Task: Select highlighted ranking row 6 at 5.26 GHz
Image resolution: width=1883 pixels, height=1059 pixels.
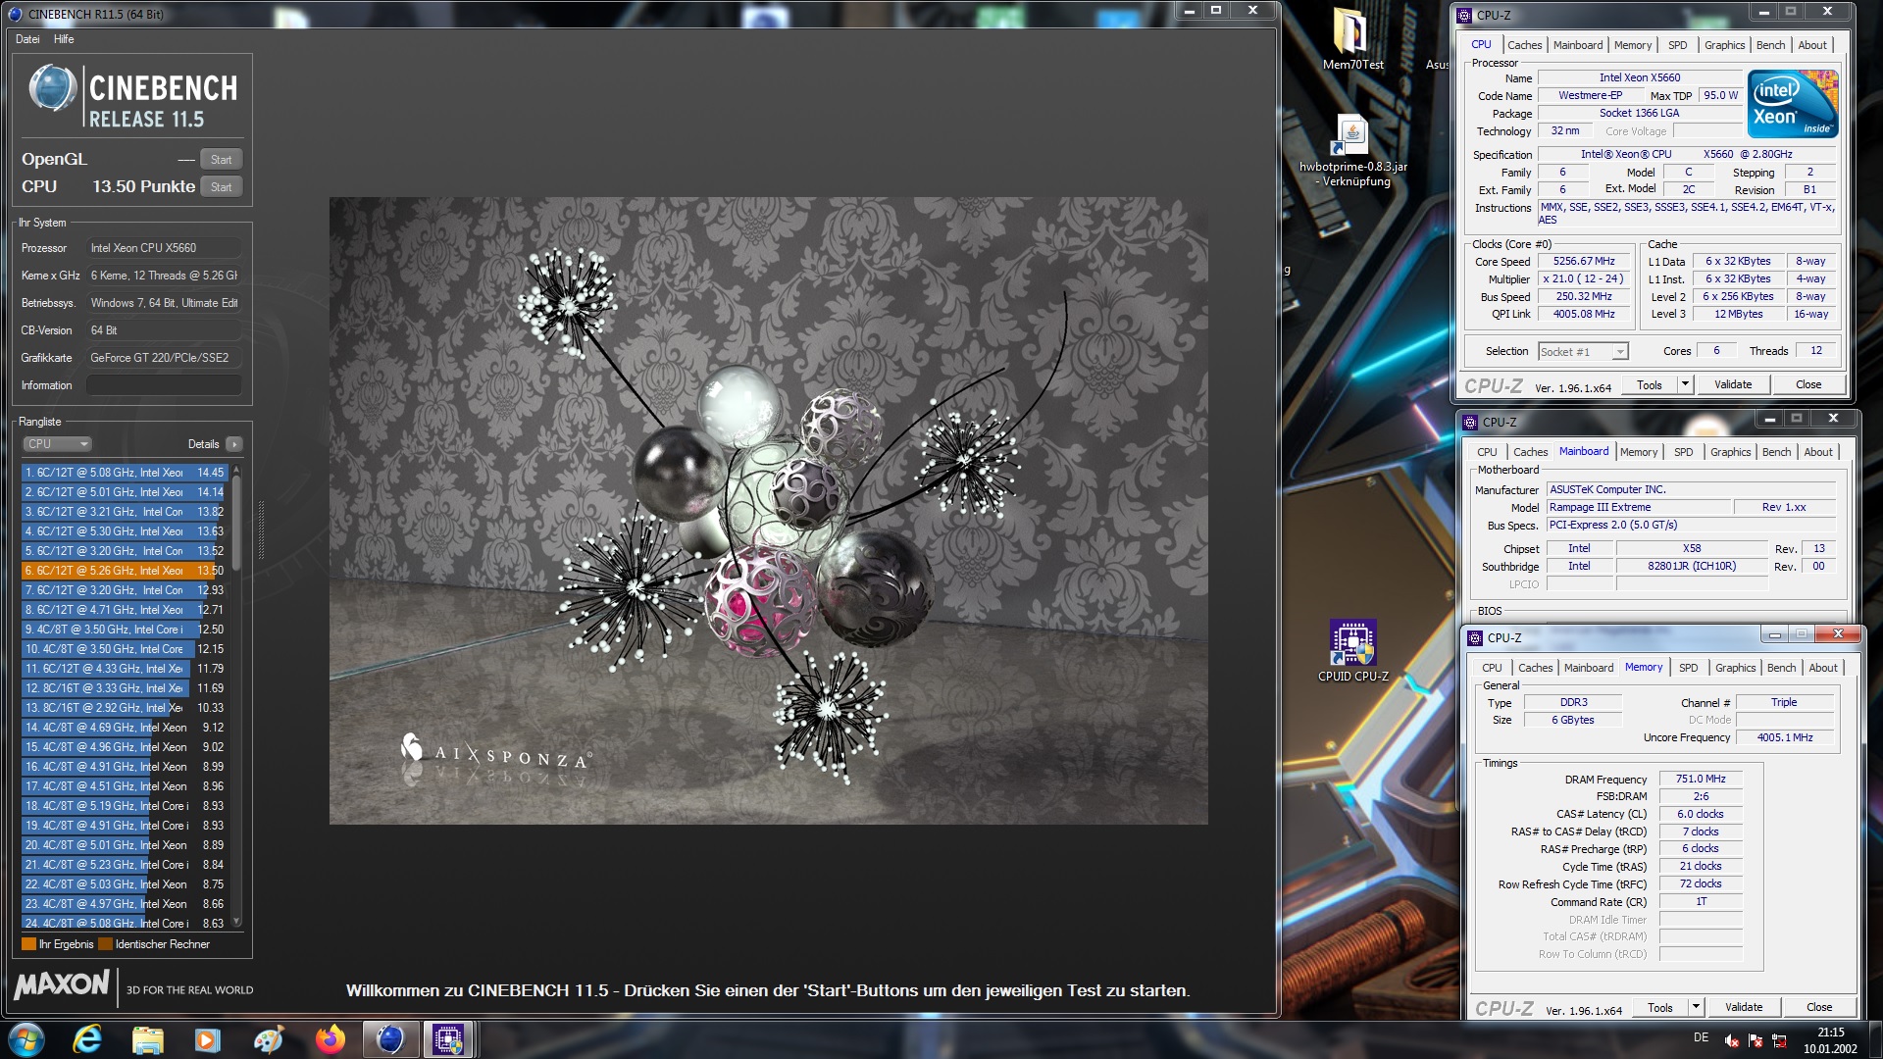Action: (125, 571)
